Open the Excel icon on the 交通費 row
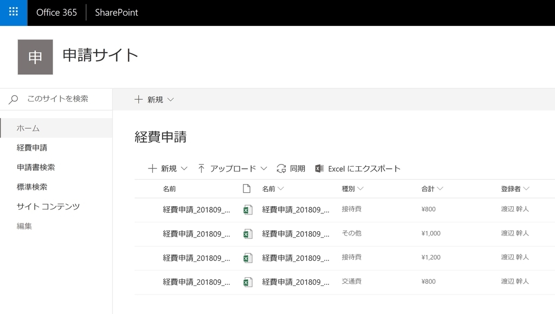 coord(248,282)
